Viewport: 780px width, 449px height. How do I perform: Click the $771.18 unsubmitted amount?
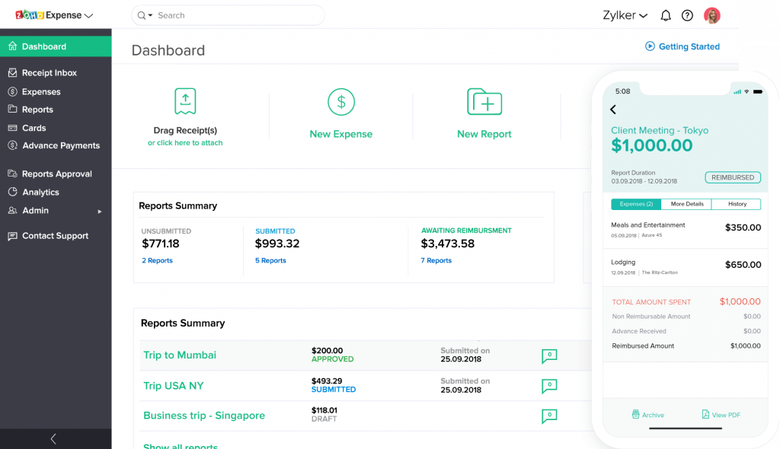161,244
